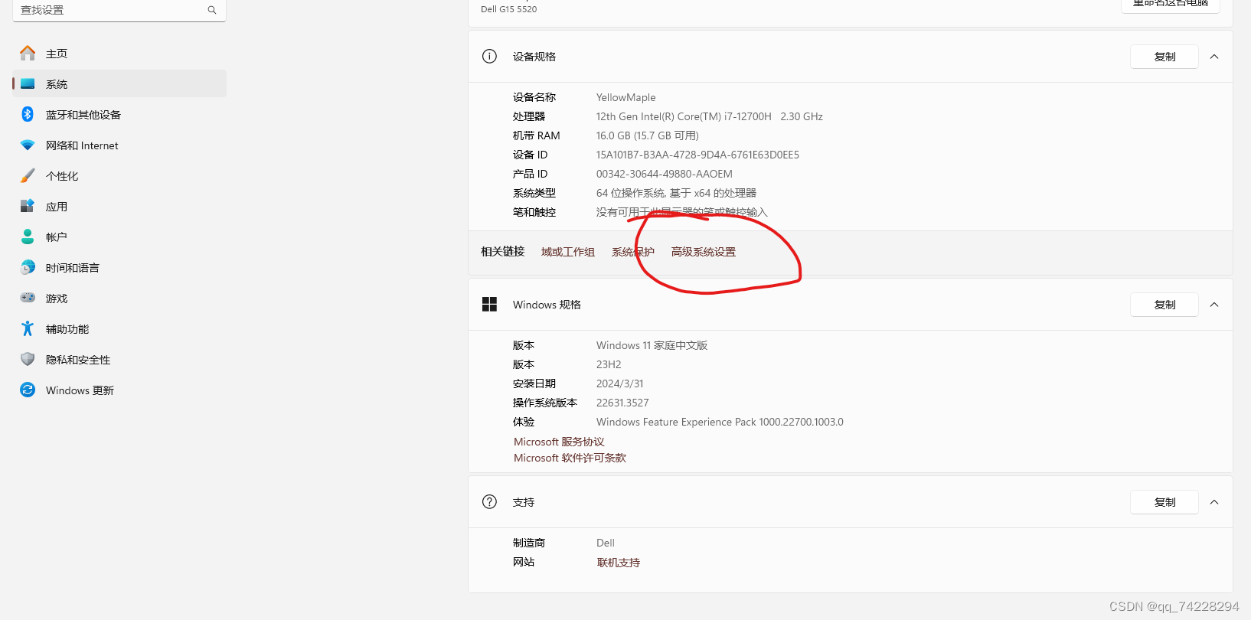Open Windows 更新 settings
1251x620 pixels.
(119, 390)
